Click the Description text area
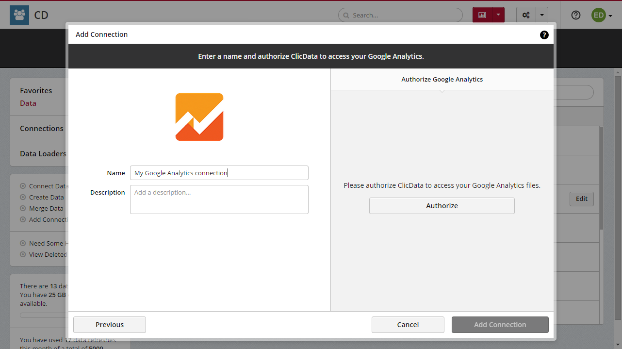 pyautogui.click(x=219, y=199)
